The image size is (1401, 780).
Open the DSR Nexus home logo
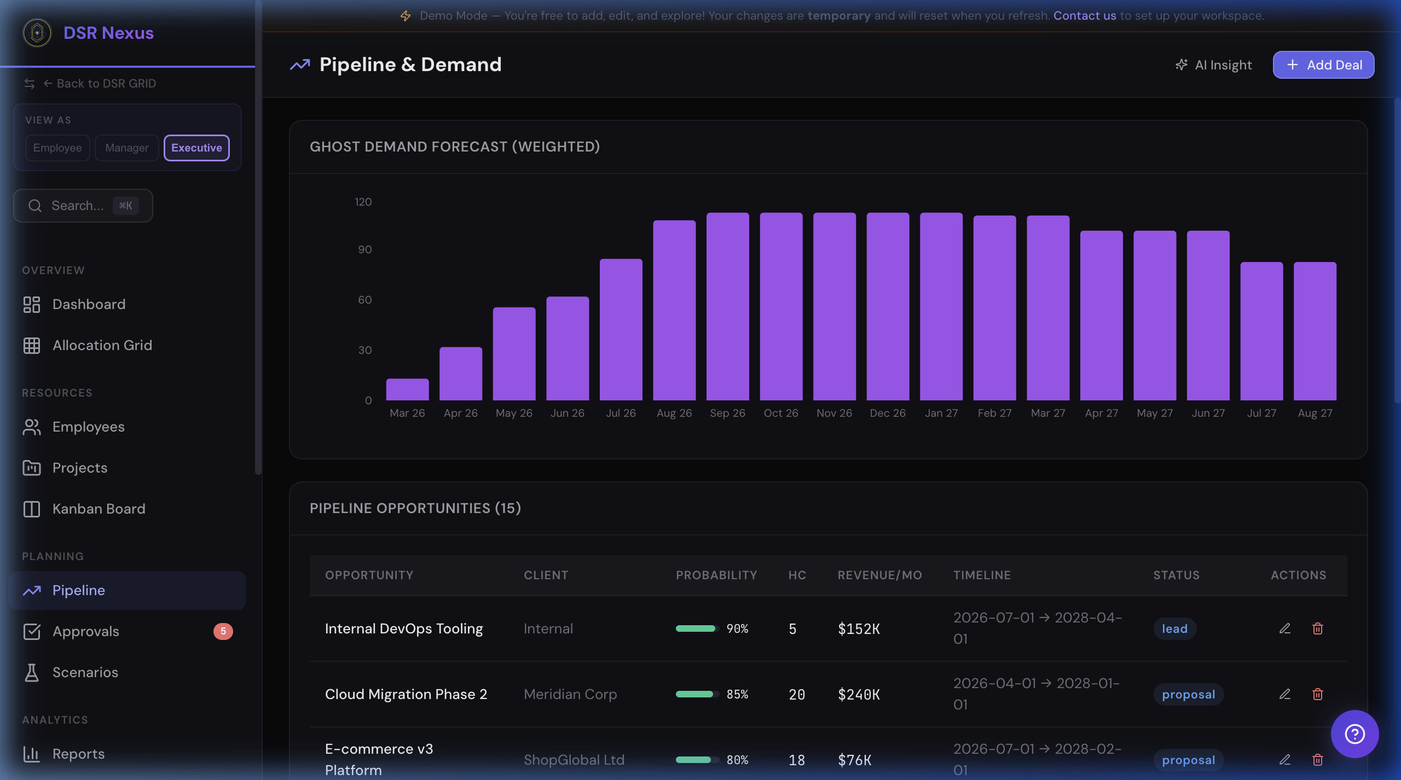tap(36, 32)
